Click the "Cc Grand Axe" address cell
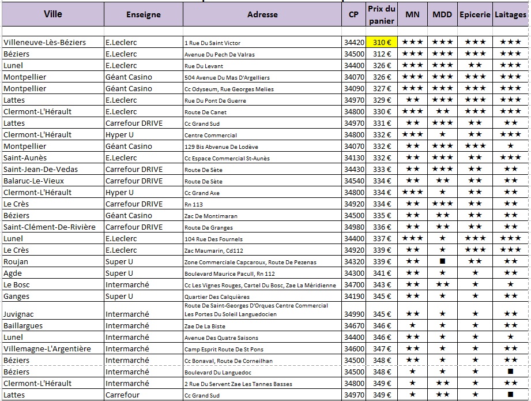This screenshot has width=531, height=401. click(x=262, y=192)
